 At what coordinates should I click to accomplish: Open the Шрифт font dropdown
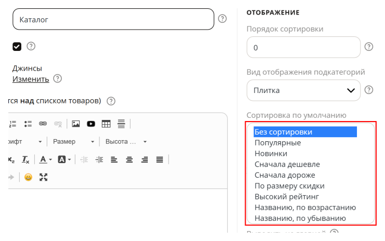point(25,142)
